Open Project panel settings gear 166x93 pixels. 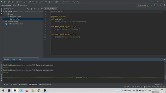(39, 9)
